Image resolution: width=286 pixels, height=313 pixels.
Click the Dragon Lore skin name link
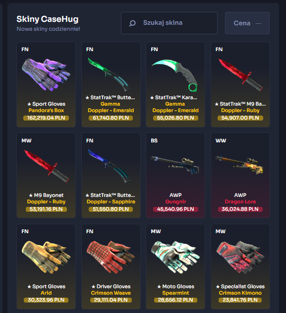coord(240,201)
